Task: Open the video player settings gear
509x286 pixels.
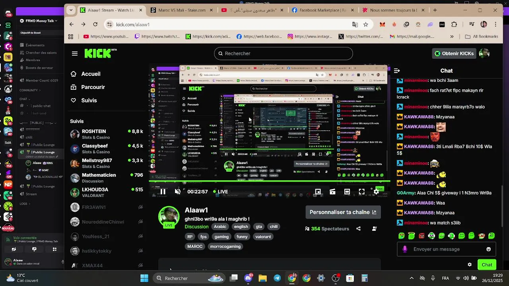Action: [x=376, y=191]
